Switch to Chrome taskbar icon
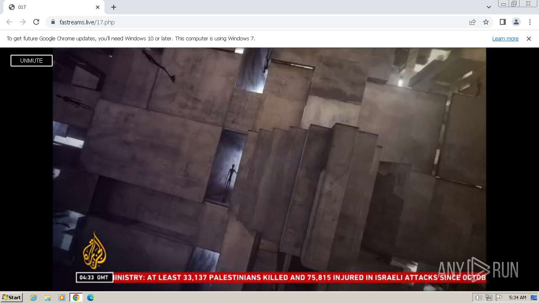 pos(76,298)
